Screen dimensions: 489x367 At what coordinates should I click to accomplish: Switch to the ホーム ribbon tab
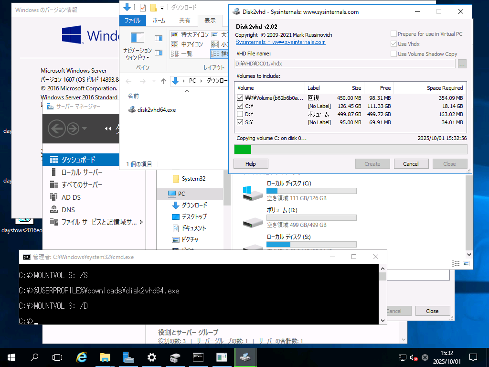[159, 20]
